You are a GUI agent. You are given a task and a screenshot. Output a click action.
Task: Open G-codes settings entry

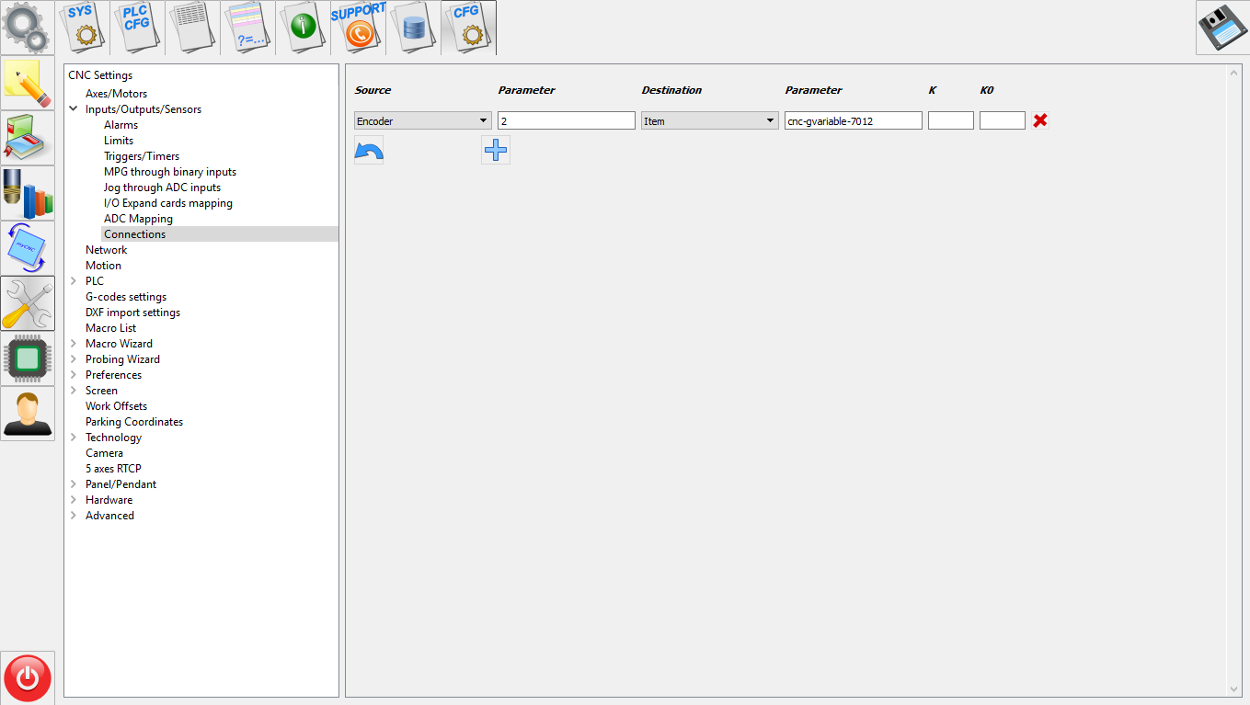coord(126,297)
